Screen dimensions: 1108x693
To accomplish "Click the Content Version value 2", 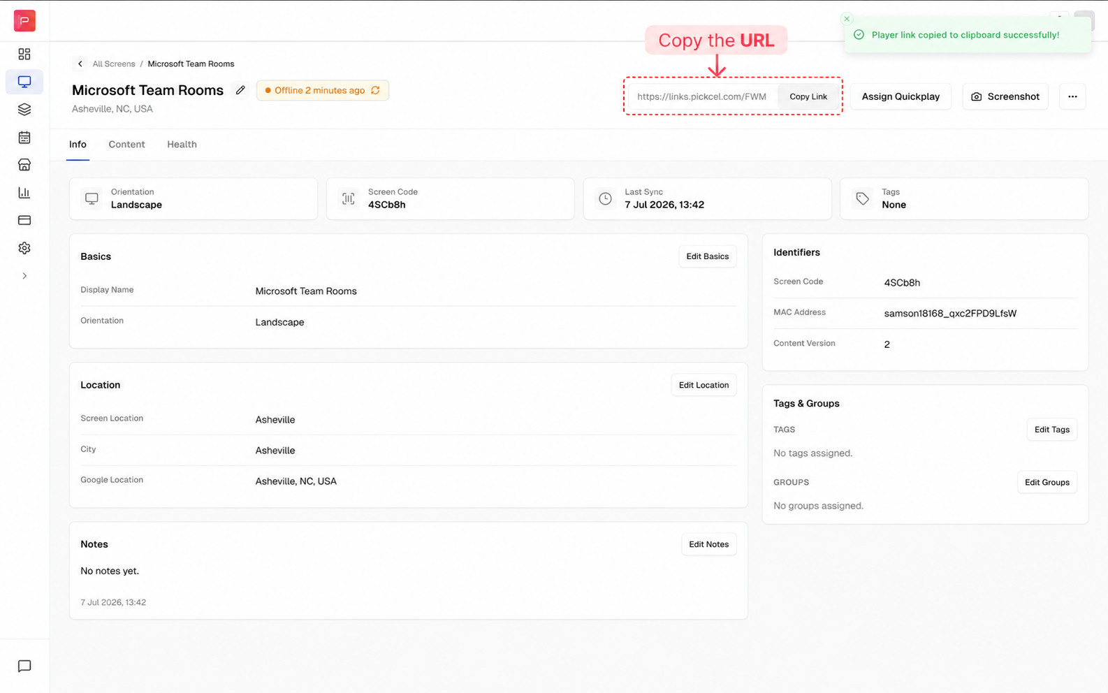I will point(887,344).
